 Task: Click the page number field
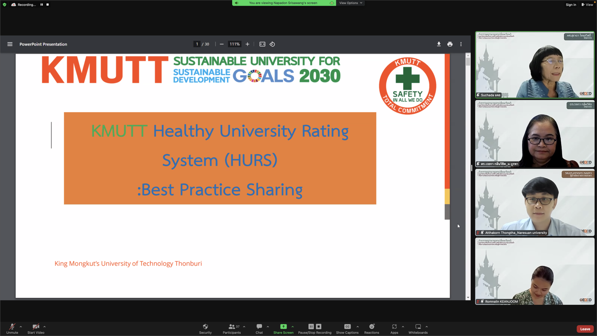pyautogui.click(x=197, y=44)
